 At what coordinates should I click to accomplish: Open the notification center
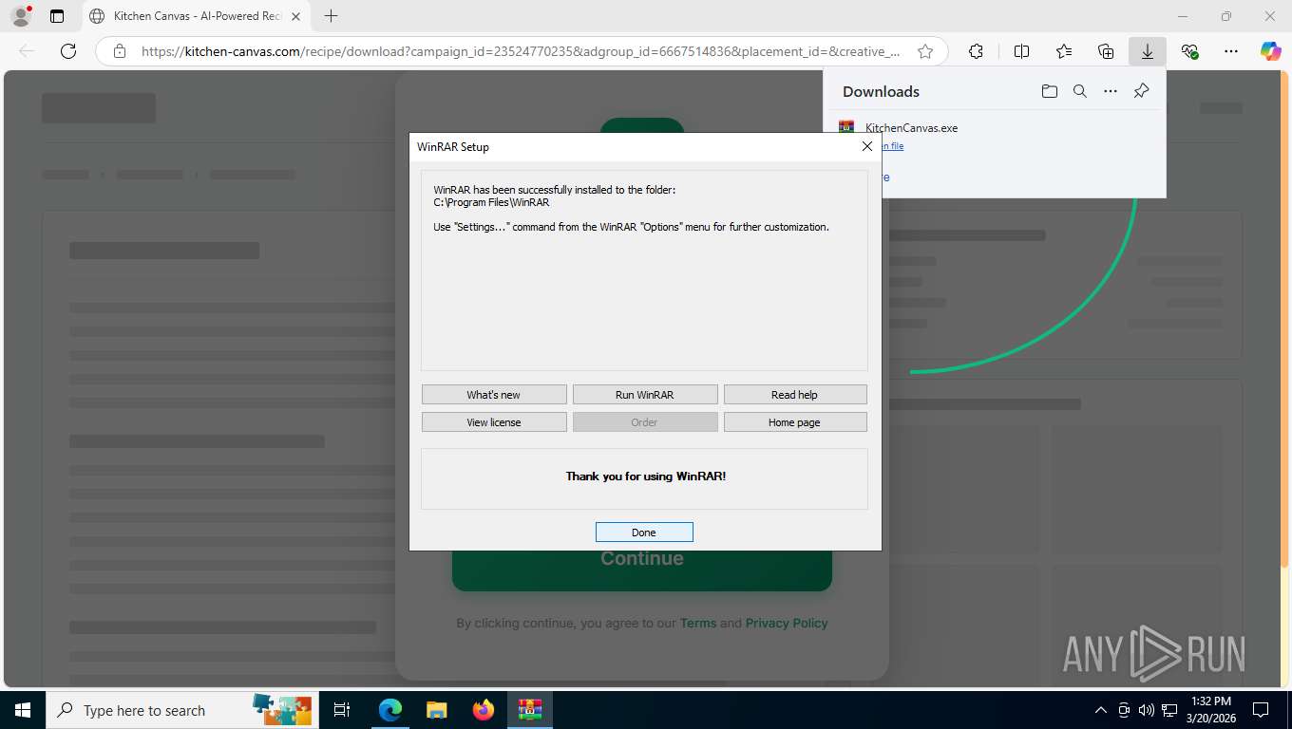point(1261,710)
